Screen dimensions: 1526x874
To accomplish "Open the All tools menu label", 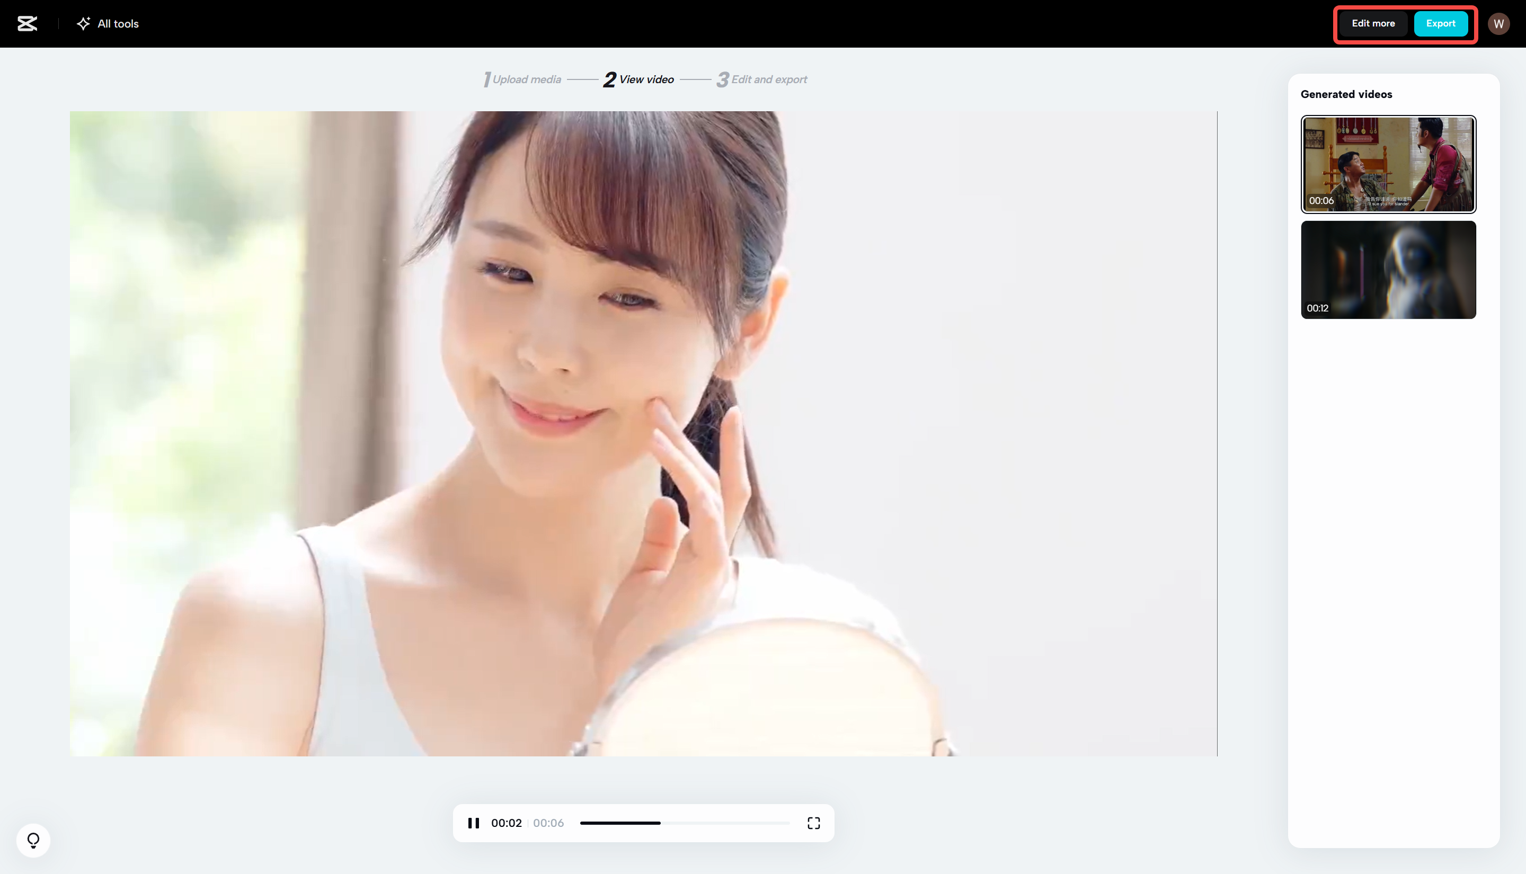I will (118, 23).
